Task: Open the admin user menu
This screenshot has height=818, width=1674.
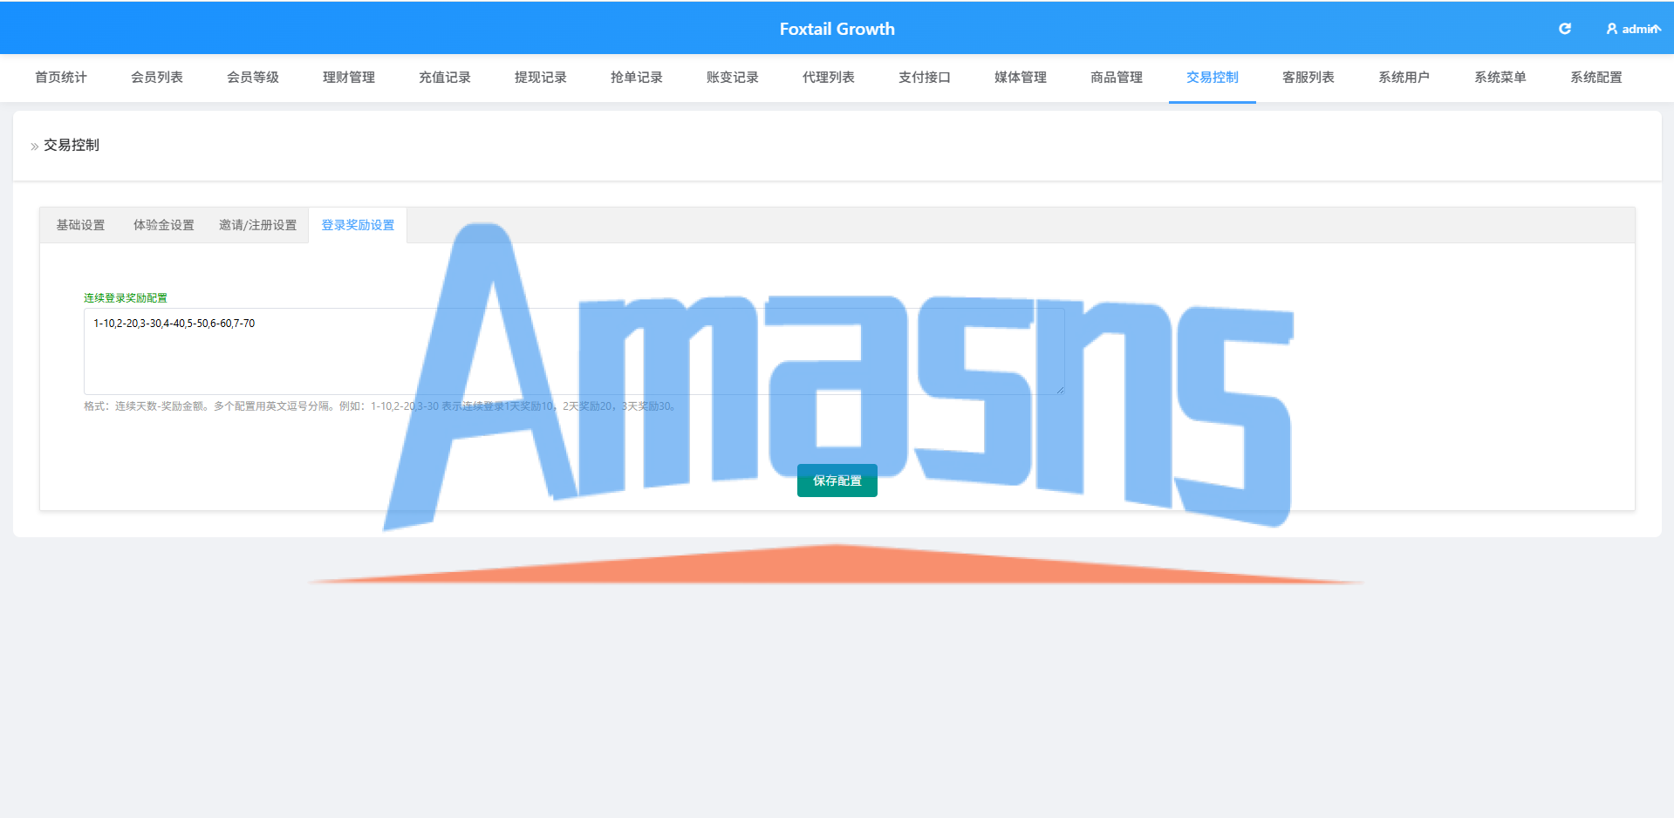Action: 1633,29
